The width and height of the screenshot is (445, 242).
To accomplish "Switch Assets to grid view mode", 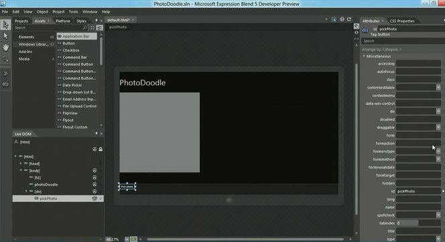I will 92,27.
